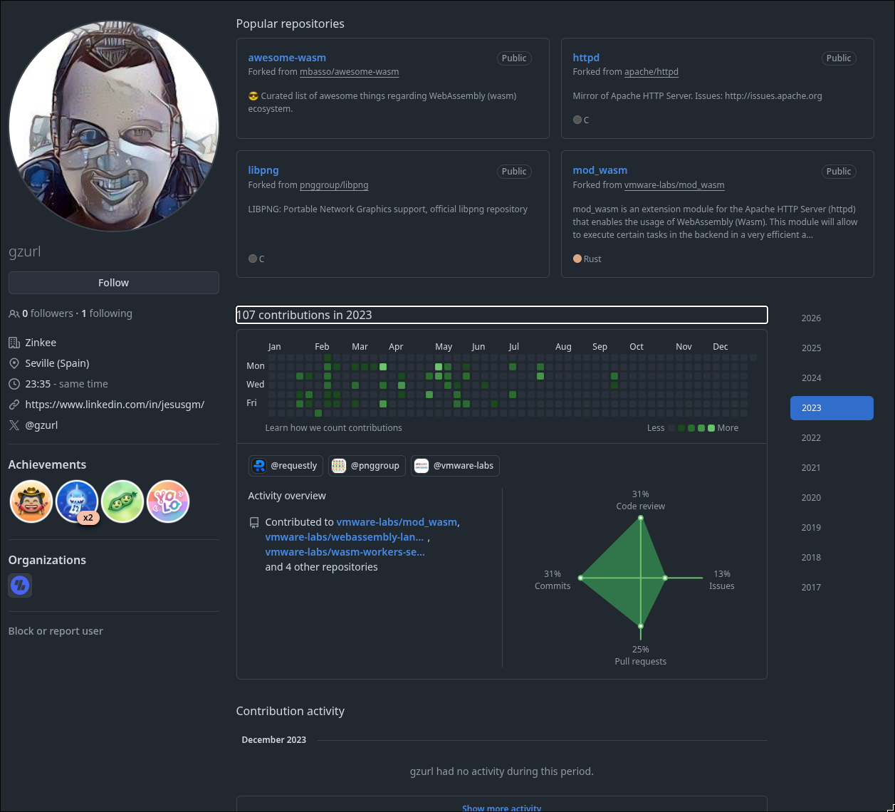Image resolution: width=895 pixels, height=812 pixels.
Task: Open the YOLO achievement badge
Action: (x=168, y=501)
